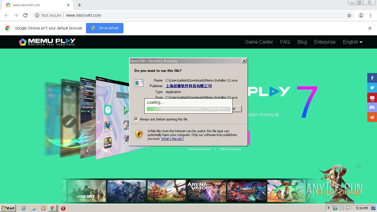The width and height of the screenshot is (377, 212).
Task: Open the Reddit sidebar icon
Action: pos(372,117)
